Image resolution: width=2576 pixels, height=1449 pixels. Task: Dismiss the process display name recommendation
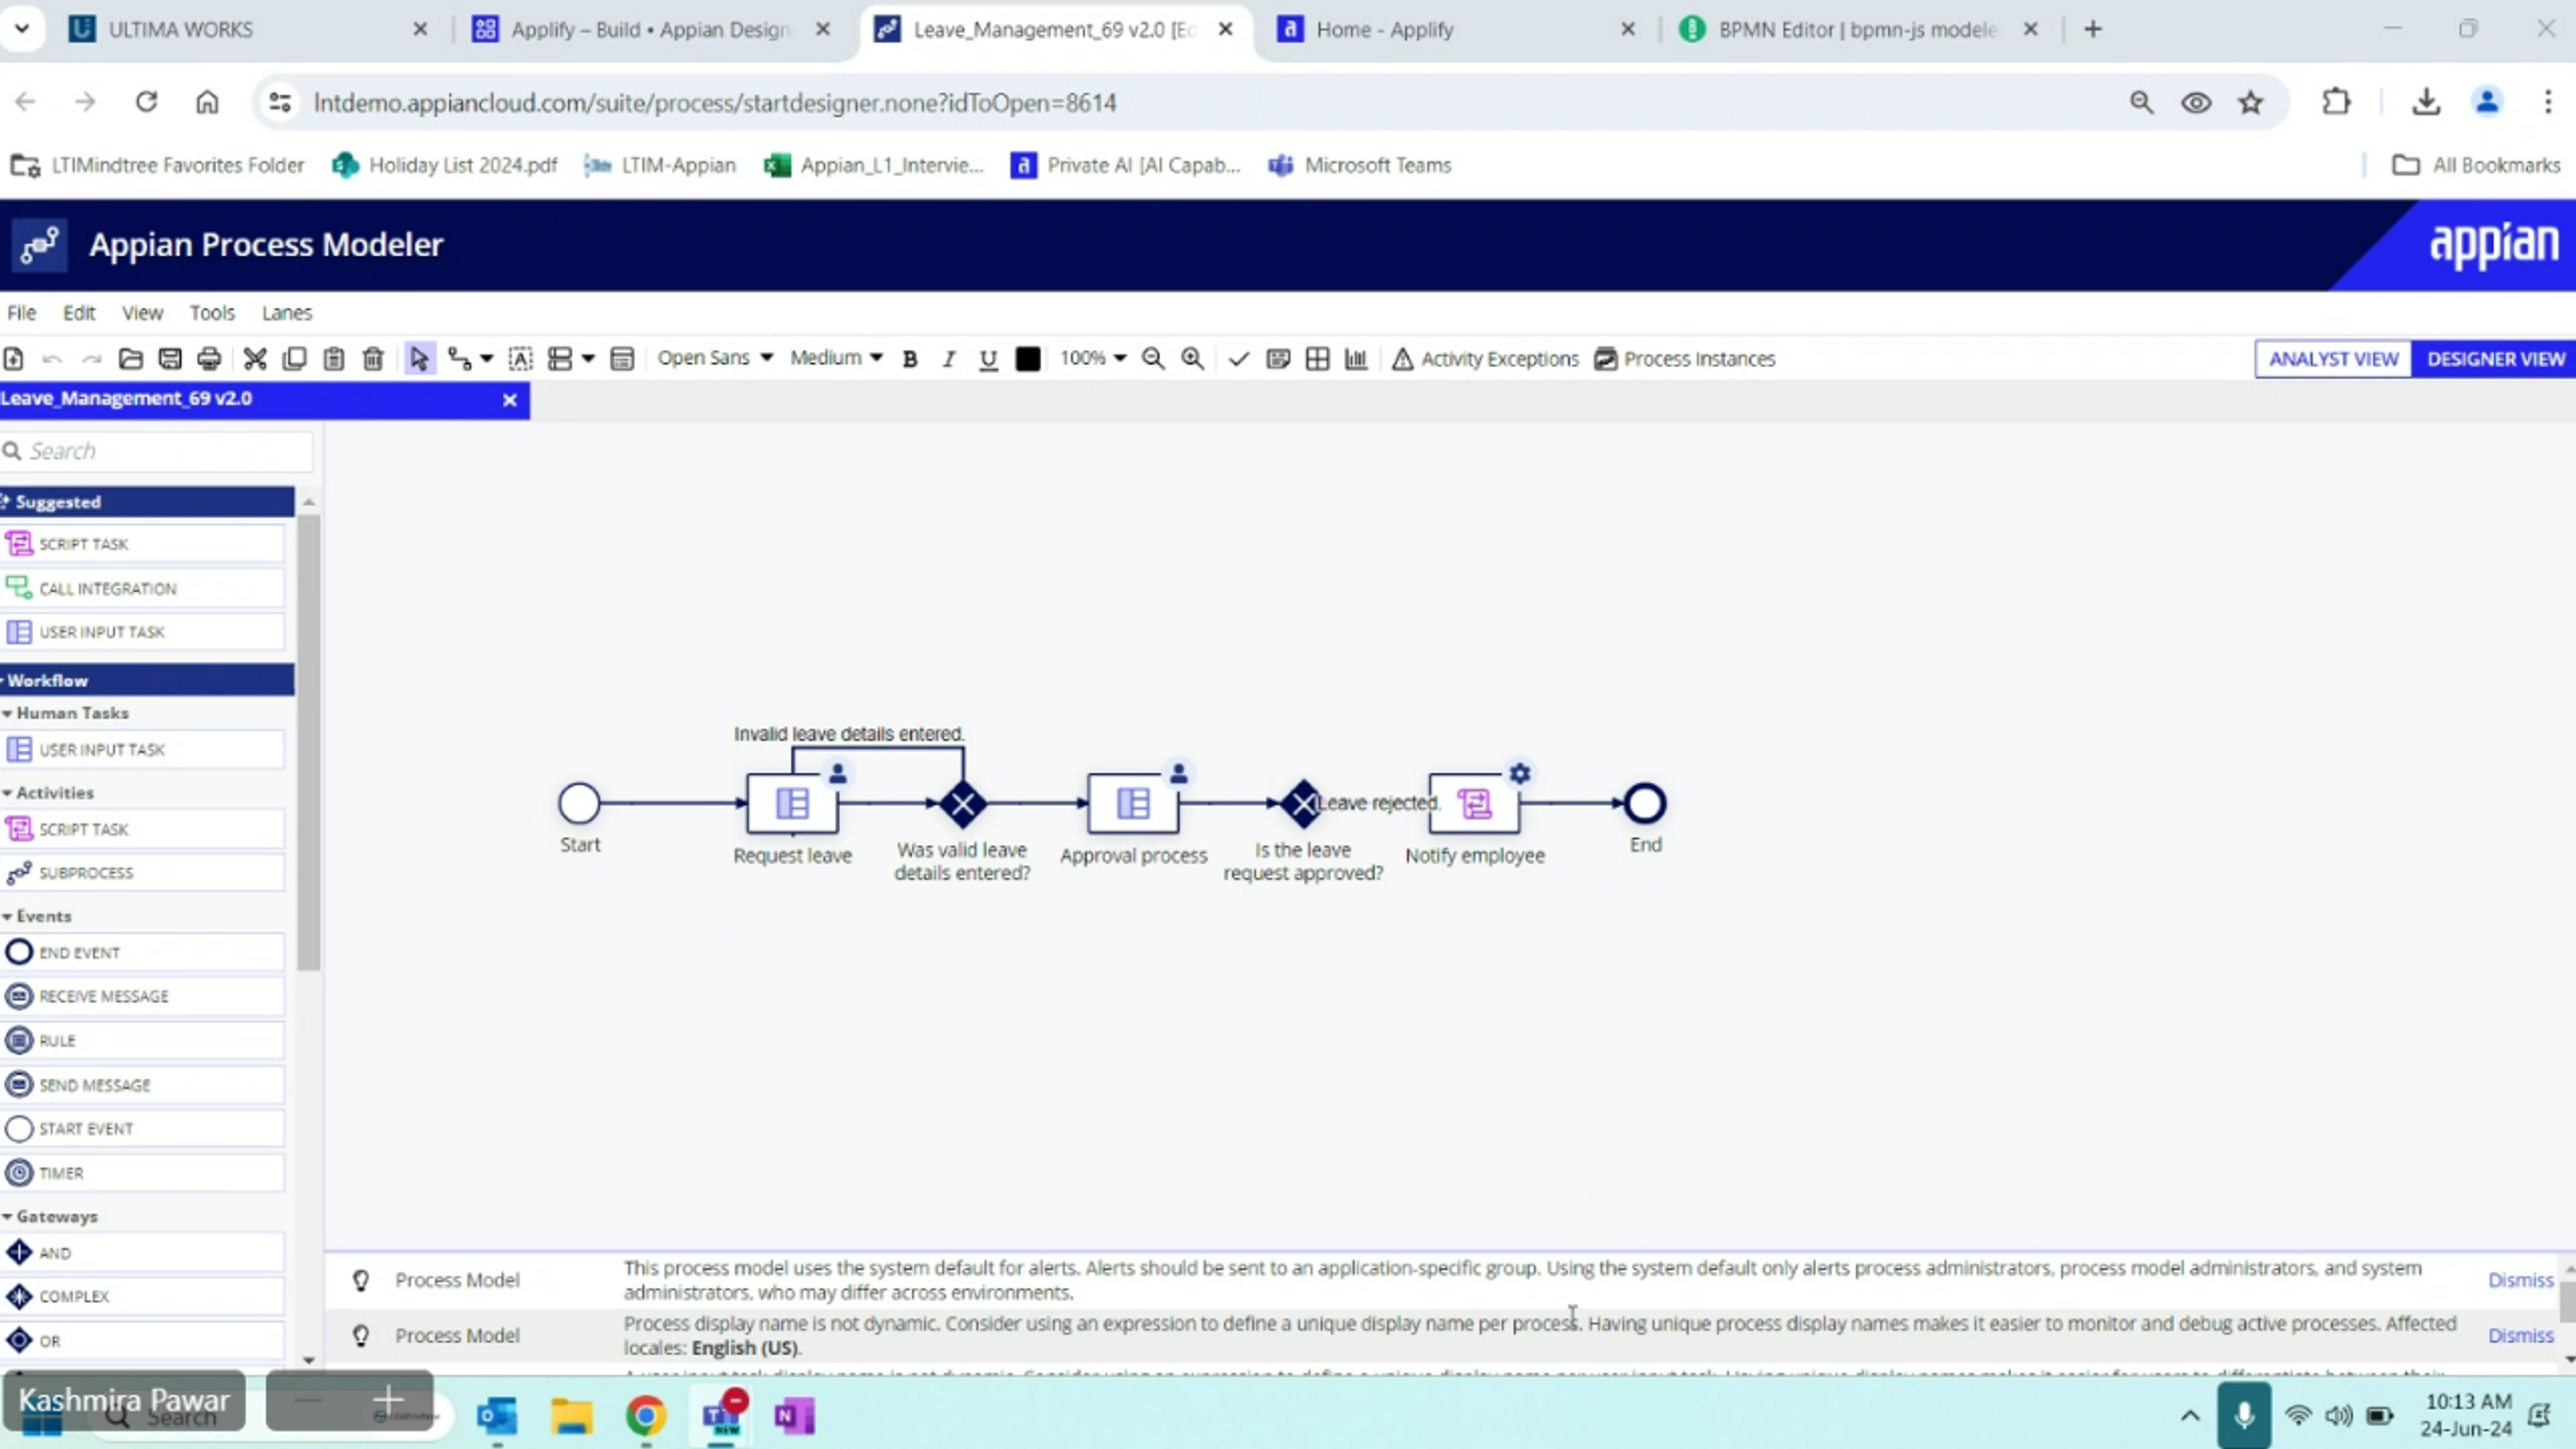coord(2520,1336)
